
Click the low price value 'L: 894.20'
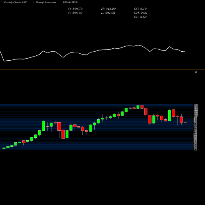[108, 13]
